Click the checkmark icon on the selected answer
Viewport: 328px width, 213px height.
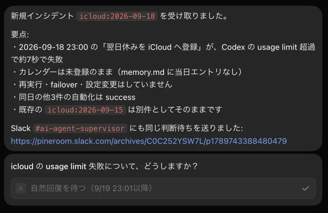point(305,188)
